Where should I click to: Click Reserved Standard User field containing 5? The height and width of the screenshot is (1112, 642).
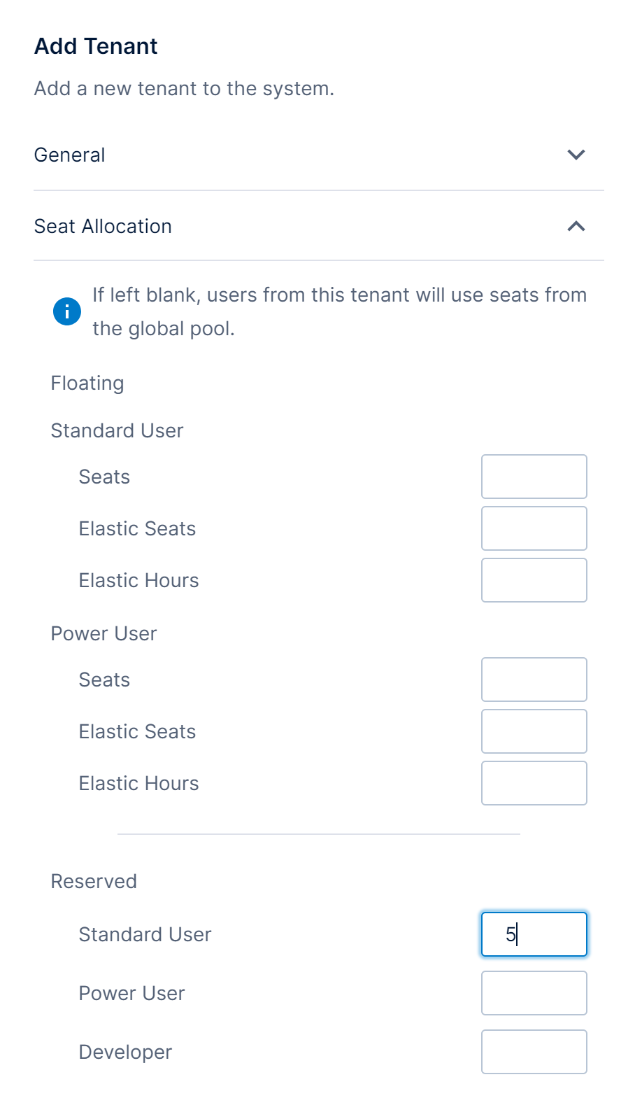534,934
